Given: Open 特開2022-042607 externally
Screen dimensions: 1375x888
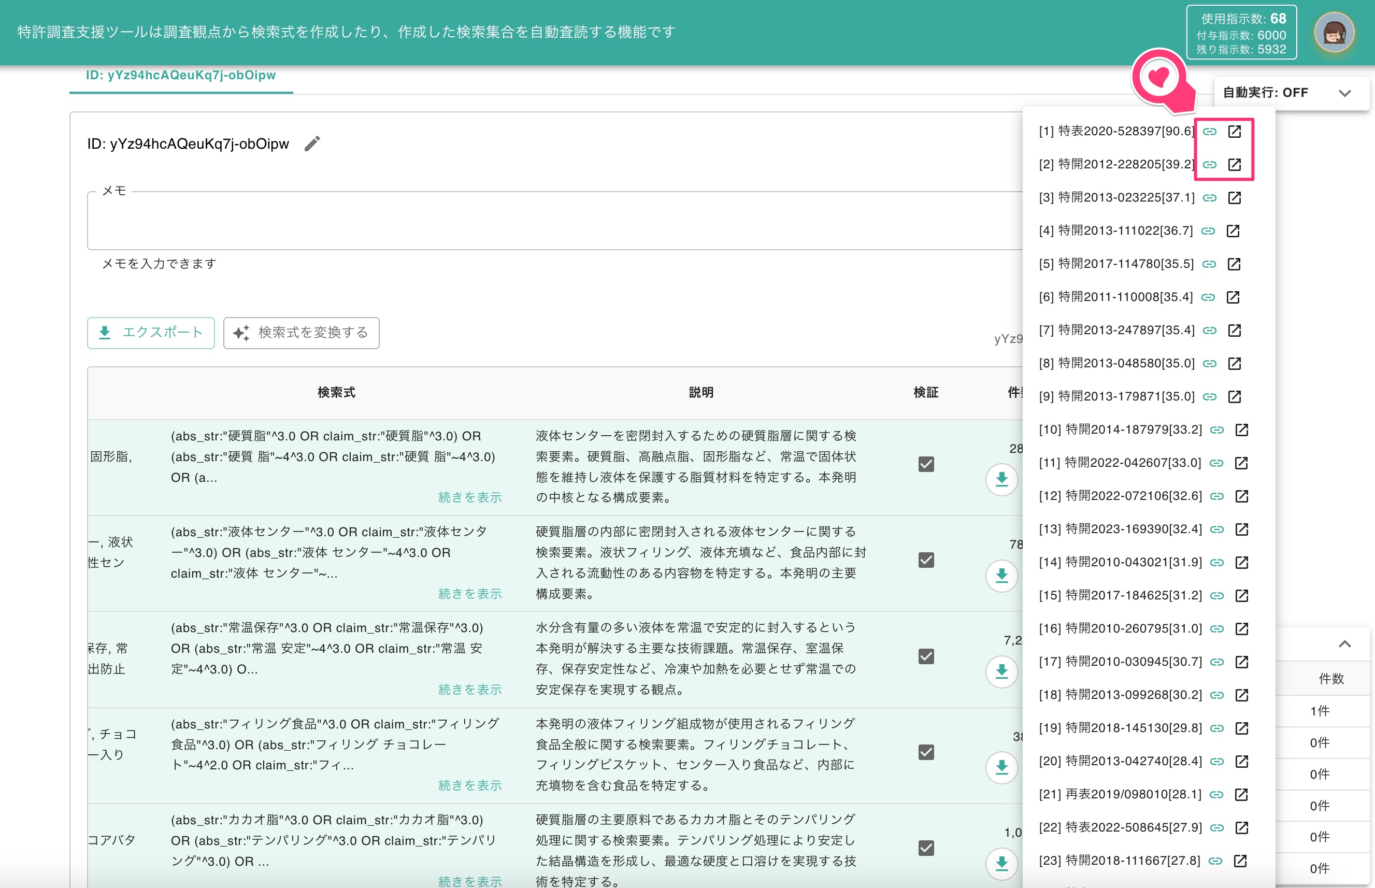Looking at the screenshot, I should (1241, 463).
